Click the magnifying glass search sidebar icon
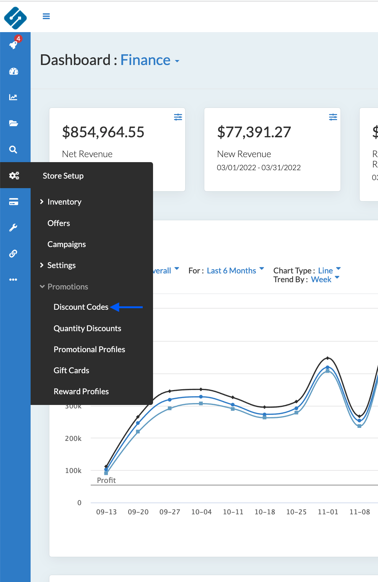This screenshot has width=378, height=582. [13, 150]
